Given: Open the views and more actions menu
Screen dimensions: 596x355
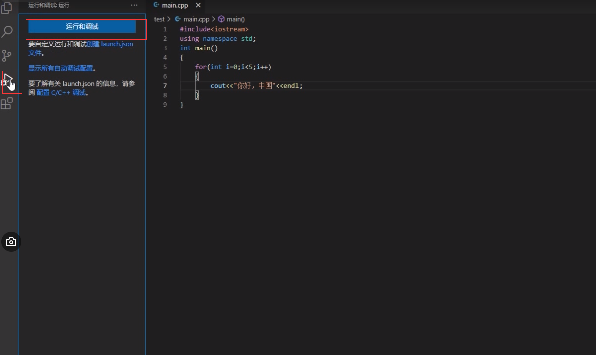Looking at the screenshot, I should 134,5.
